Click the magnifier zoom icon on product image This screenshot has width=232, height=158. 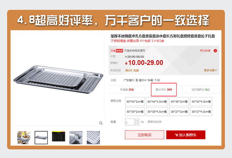(101, 123)
